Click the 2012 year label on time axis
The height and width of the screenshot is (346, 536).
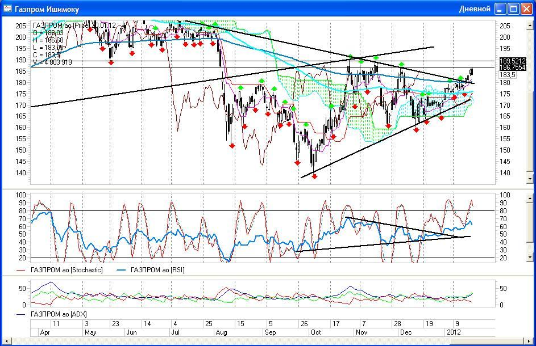pyautogui.click(x=453, y=332)
